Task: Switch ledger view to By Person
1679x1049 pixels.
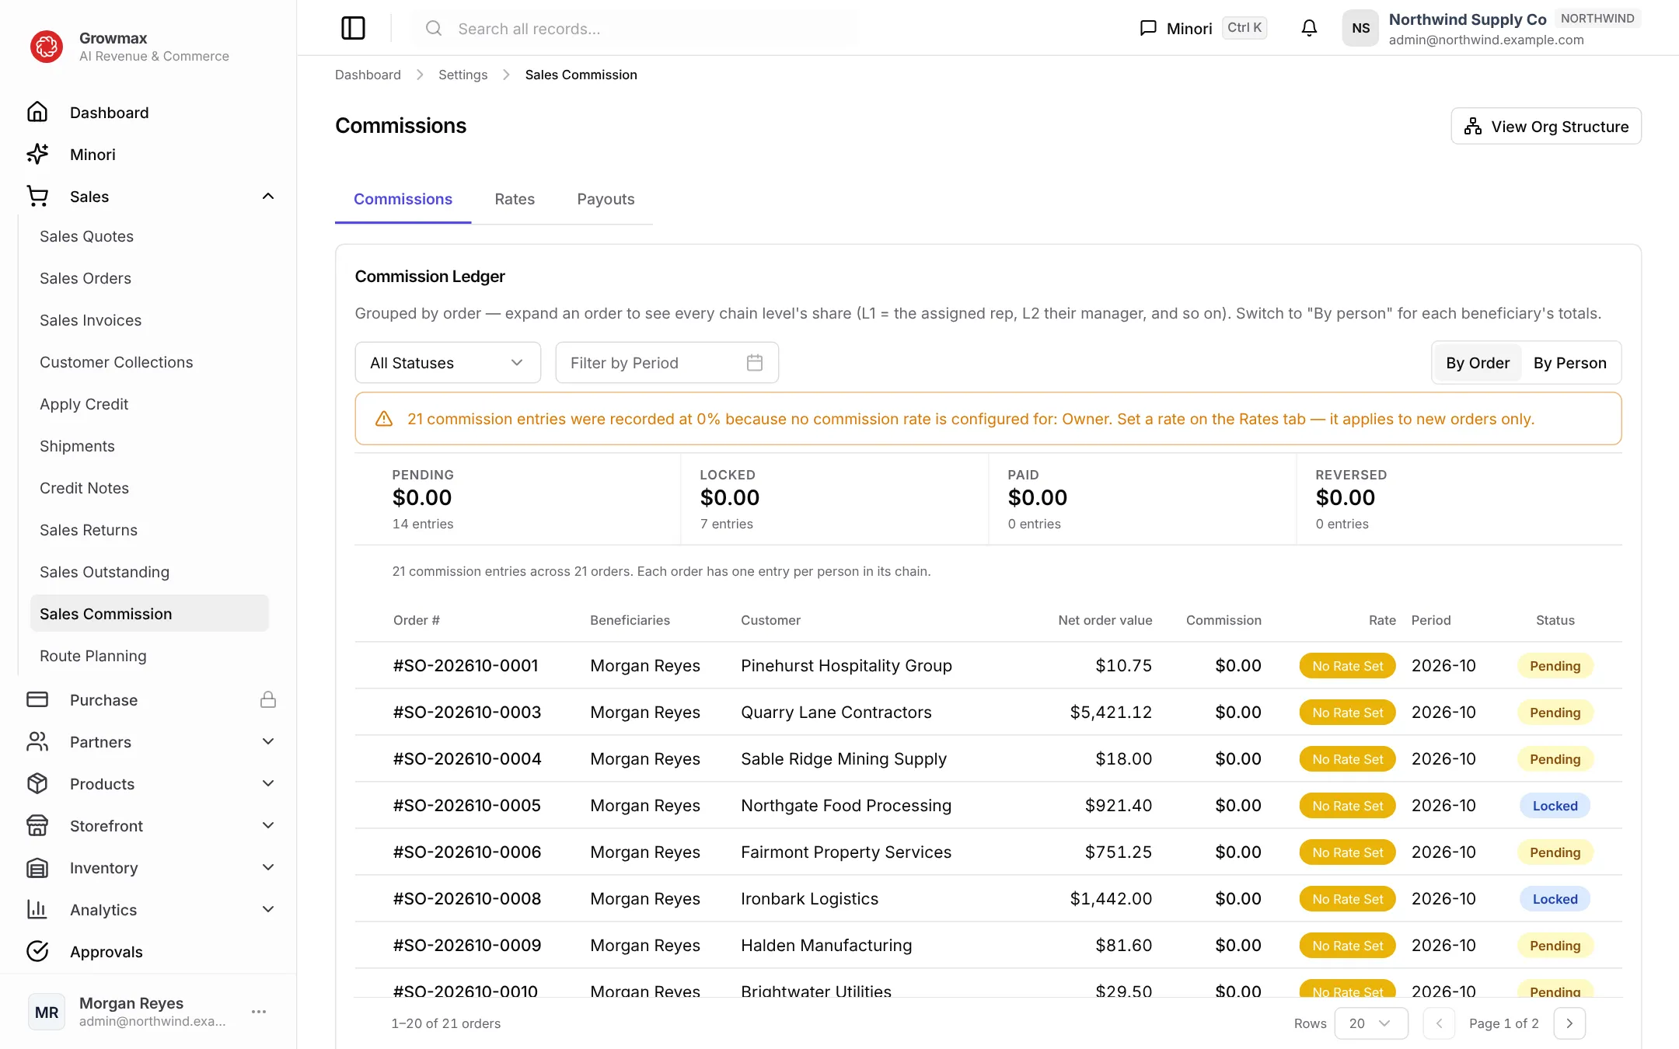Action: point(1569,362)
